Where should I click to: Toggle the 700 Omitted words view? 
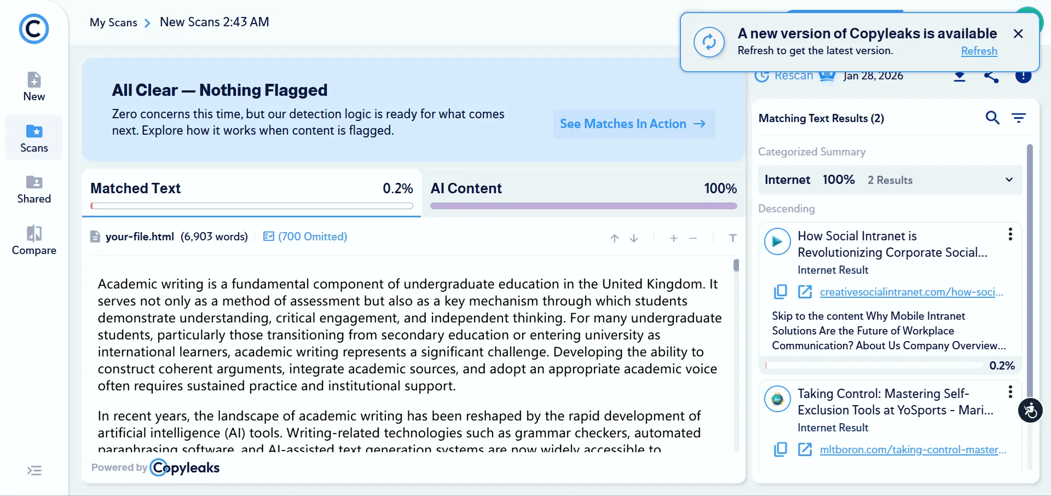305,237
